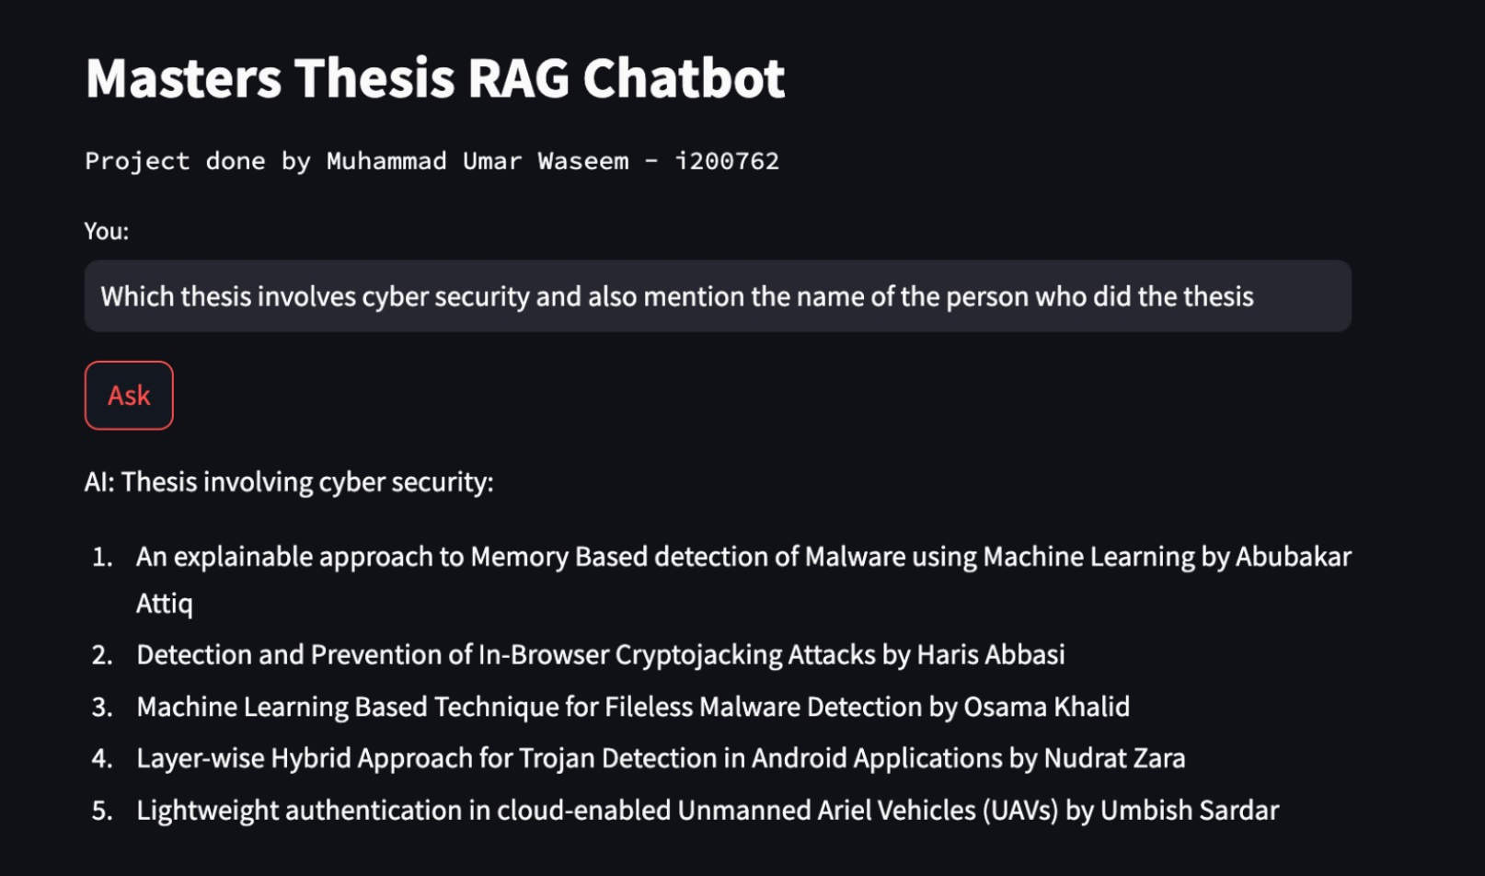Click the list number "1." marker
The width and height of the screenshot is (1485, 876).
tap(102, 557)
